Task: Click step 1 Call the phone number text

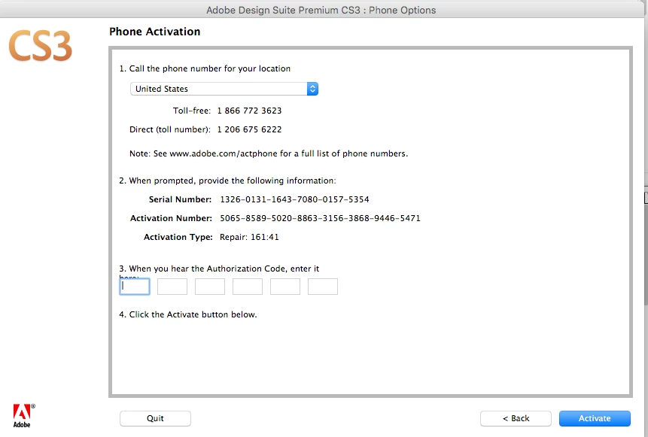Action: [205, 68]
